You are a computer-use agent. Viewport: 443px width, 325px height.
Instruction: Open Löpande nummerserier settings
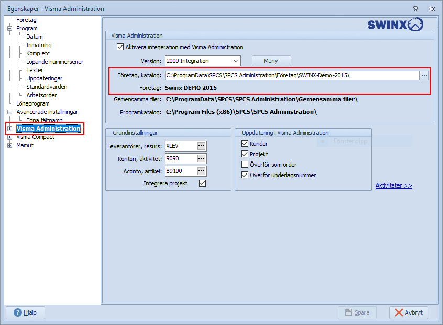55,62
